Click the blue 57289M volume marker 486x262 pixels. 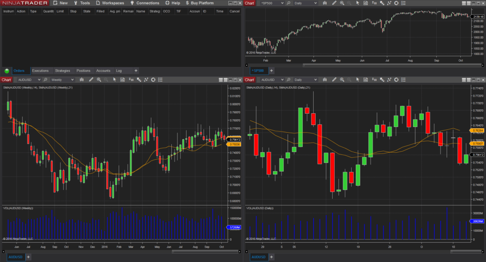234,227
